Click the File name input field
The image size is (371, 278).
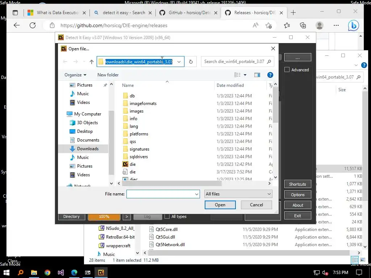click(160, 194)
